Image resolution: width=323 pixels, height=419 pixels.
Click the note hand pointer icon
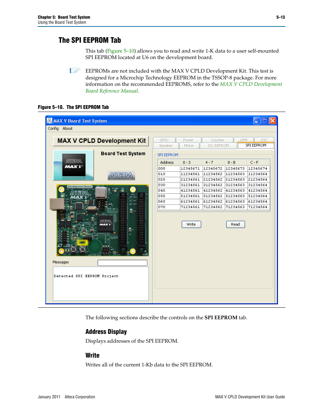pyautogui.click(x=75, y=71)
